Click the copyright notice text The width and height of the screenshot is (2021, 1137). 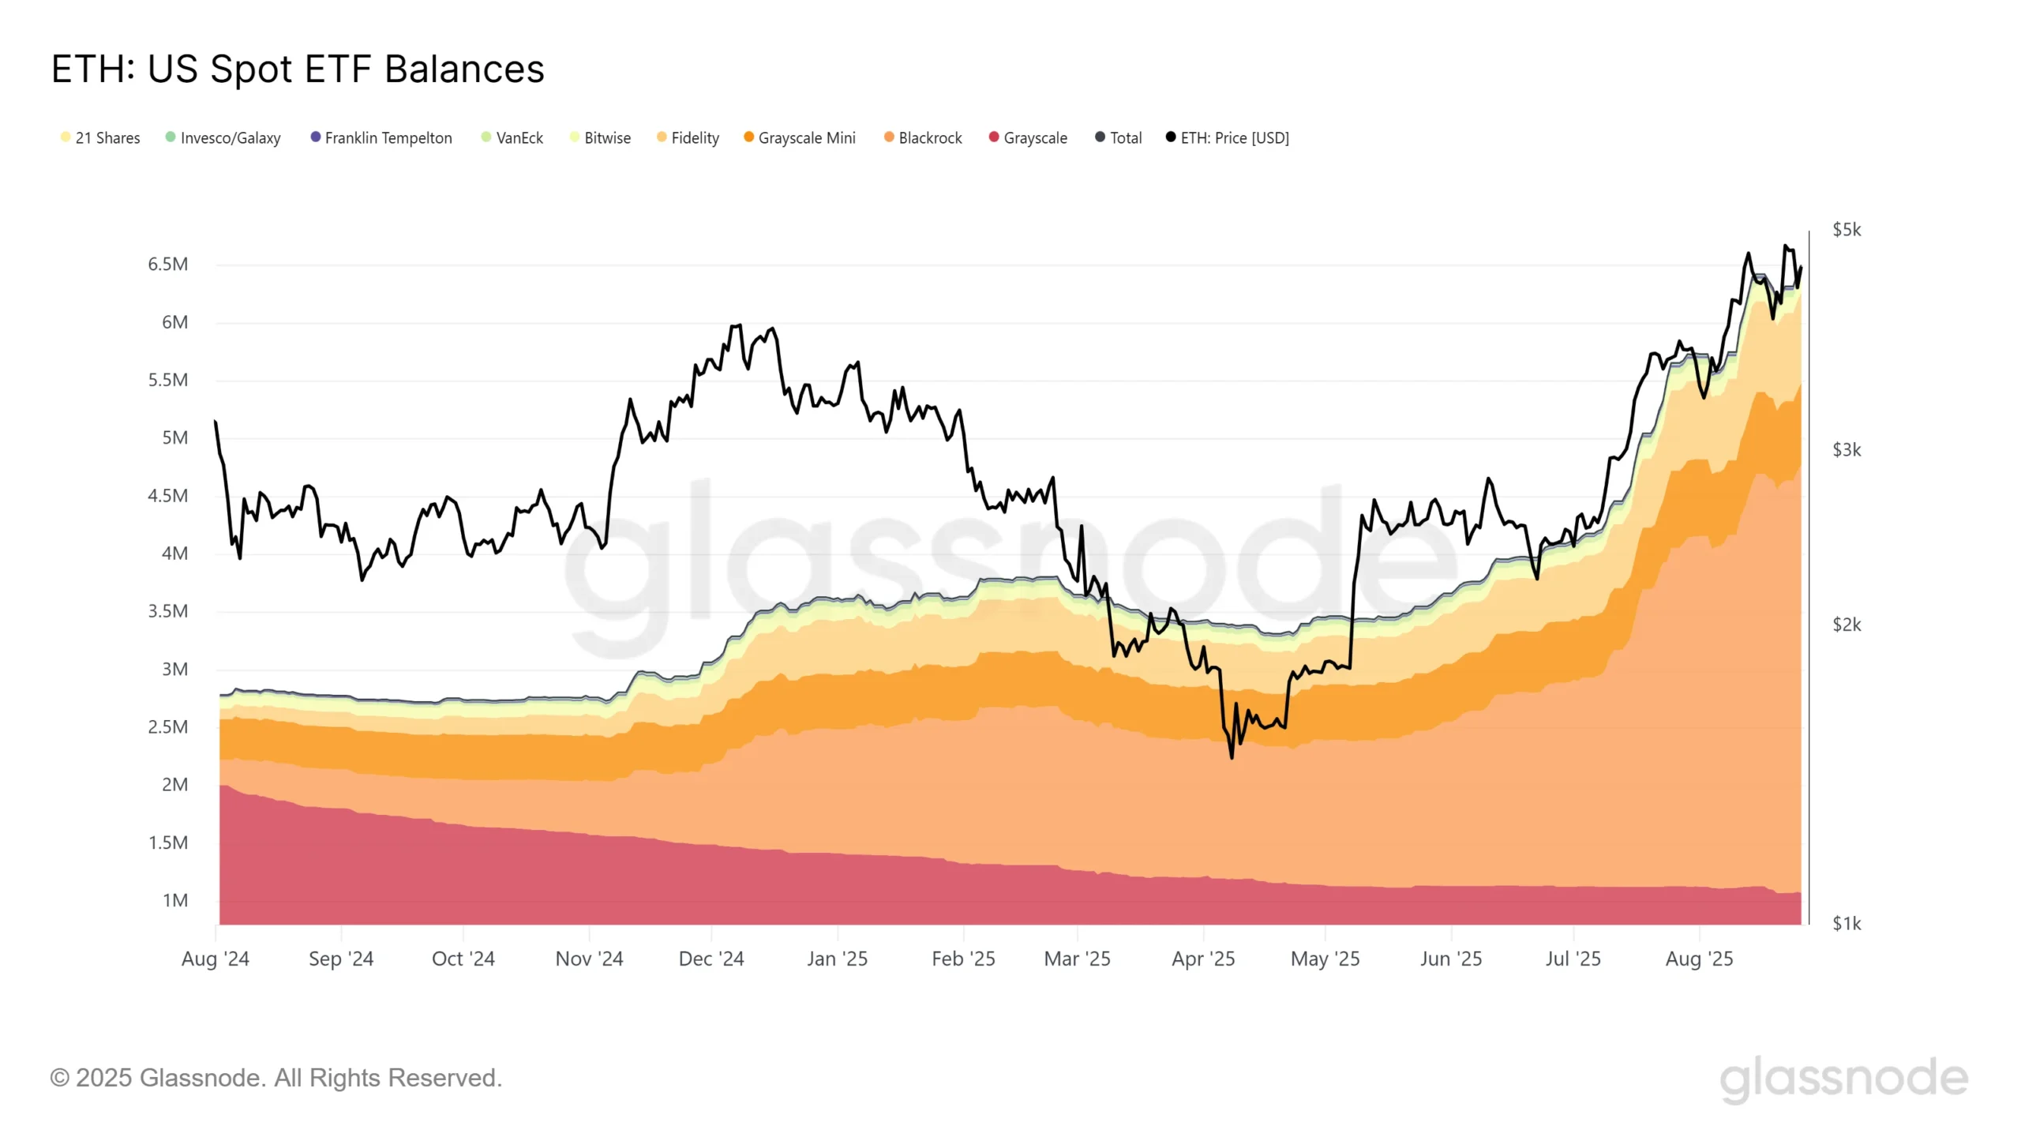coord(276,1078)
